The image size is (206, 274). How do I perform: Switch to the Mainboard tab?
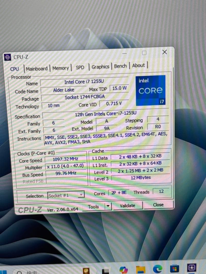37,68
